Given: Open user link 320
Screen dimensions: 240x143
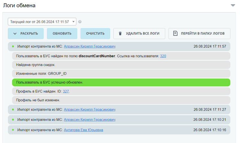Looking at the screenshot, I should coord(163,56).
